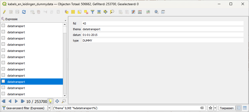
Task: Reload the attribute table
Action: [x=24, y=12]
